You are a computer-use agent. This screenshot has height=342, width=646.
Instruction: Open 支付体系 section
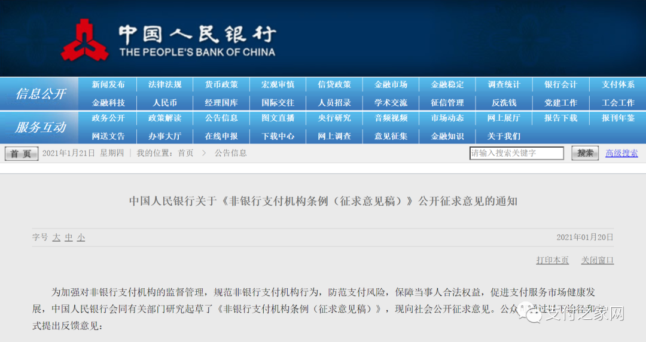point(618,84)
